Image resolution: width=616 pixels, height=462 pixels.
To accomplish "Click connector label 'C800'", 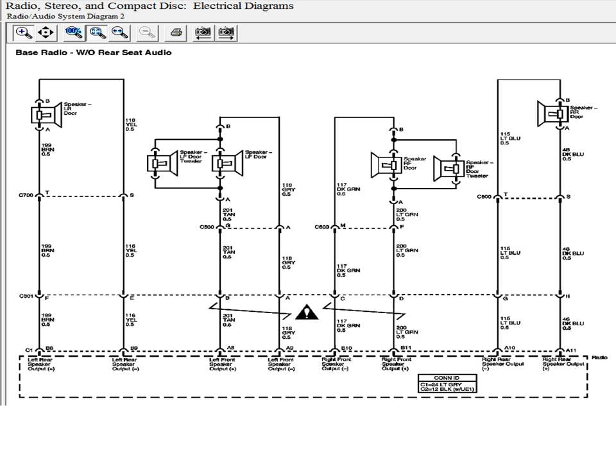I will pyautogui.click(x=484, y=196).
